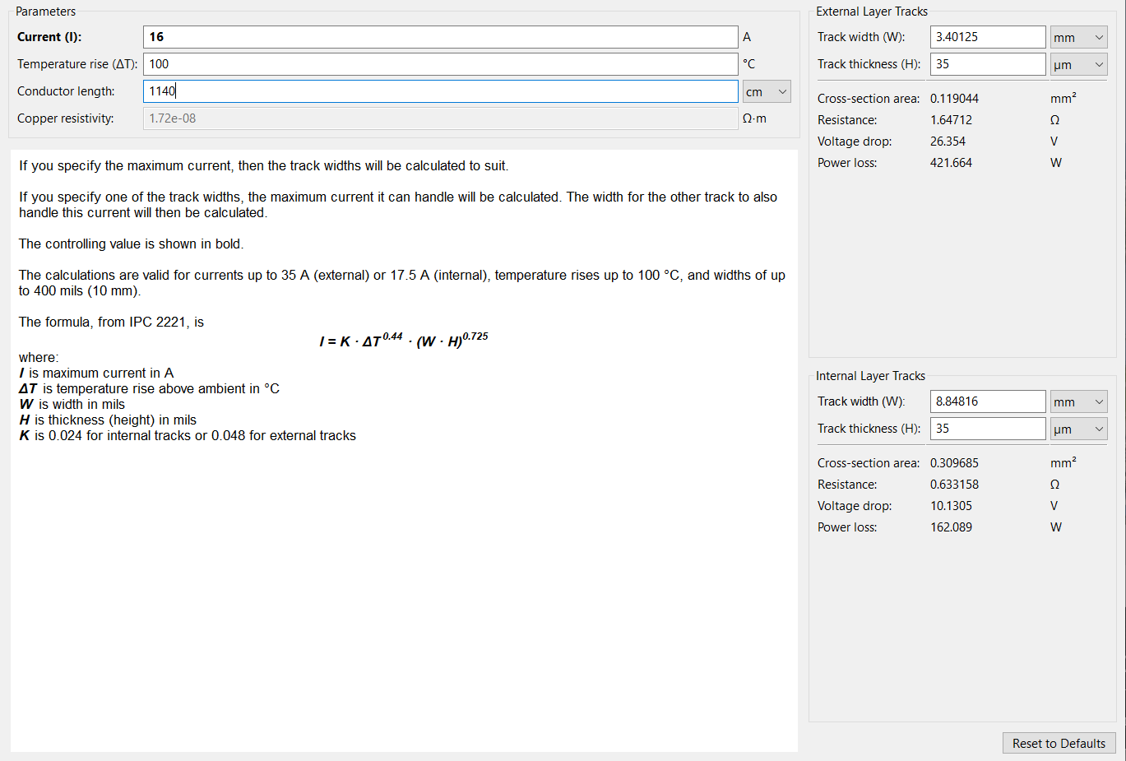Click the External Resistance value 1.64712
This screenshot has height=761, width=1126.
coord(951,120)
